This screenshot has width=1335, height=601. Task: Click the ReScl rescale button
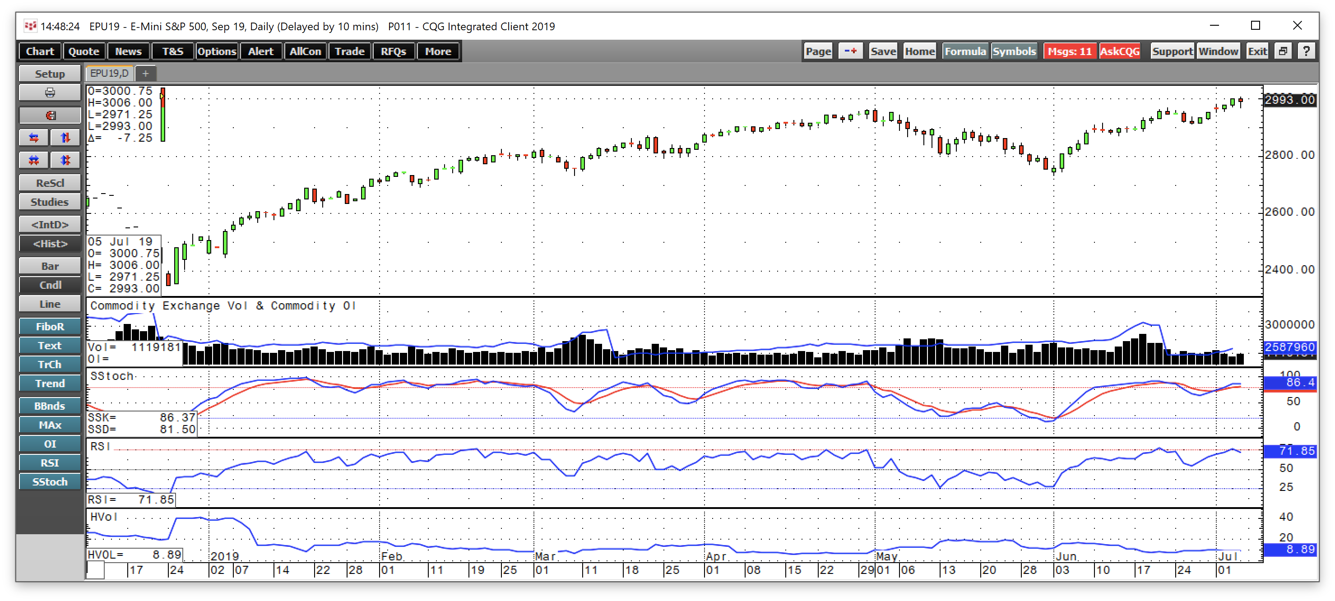(x=50, y=183)
